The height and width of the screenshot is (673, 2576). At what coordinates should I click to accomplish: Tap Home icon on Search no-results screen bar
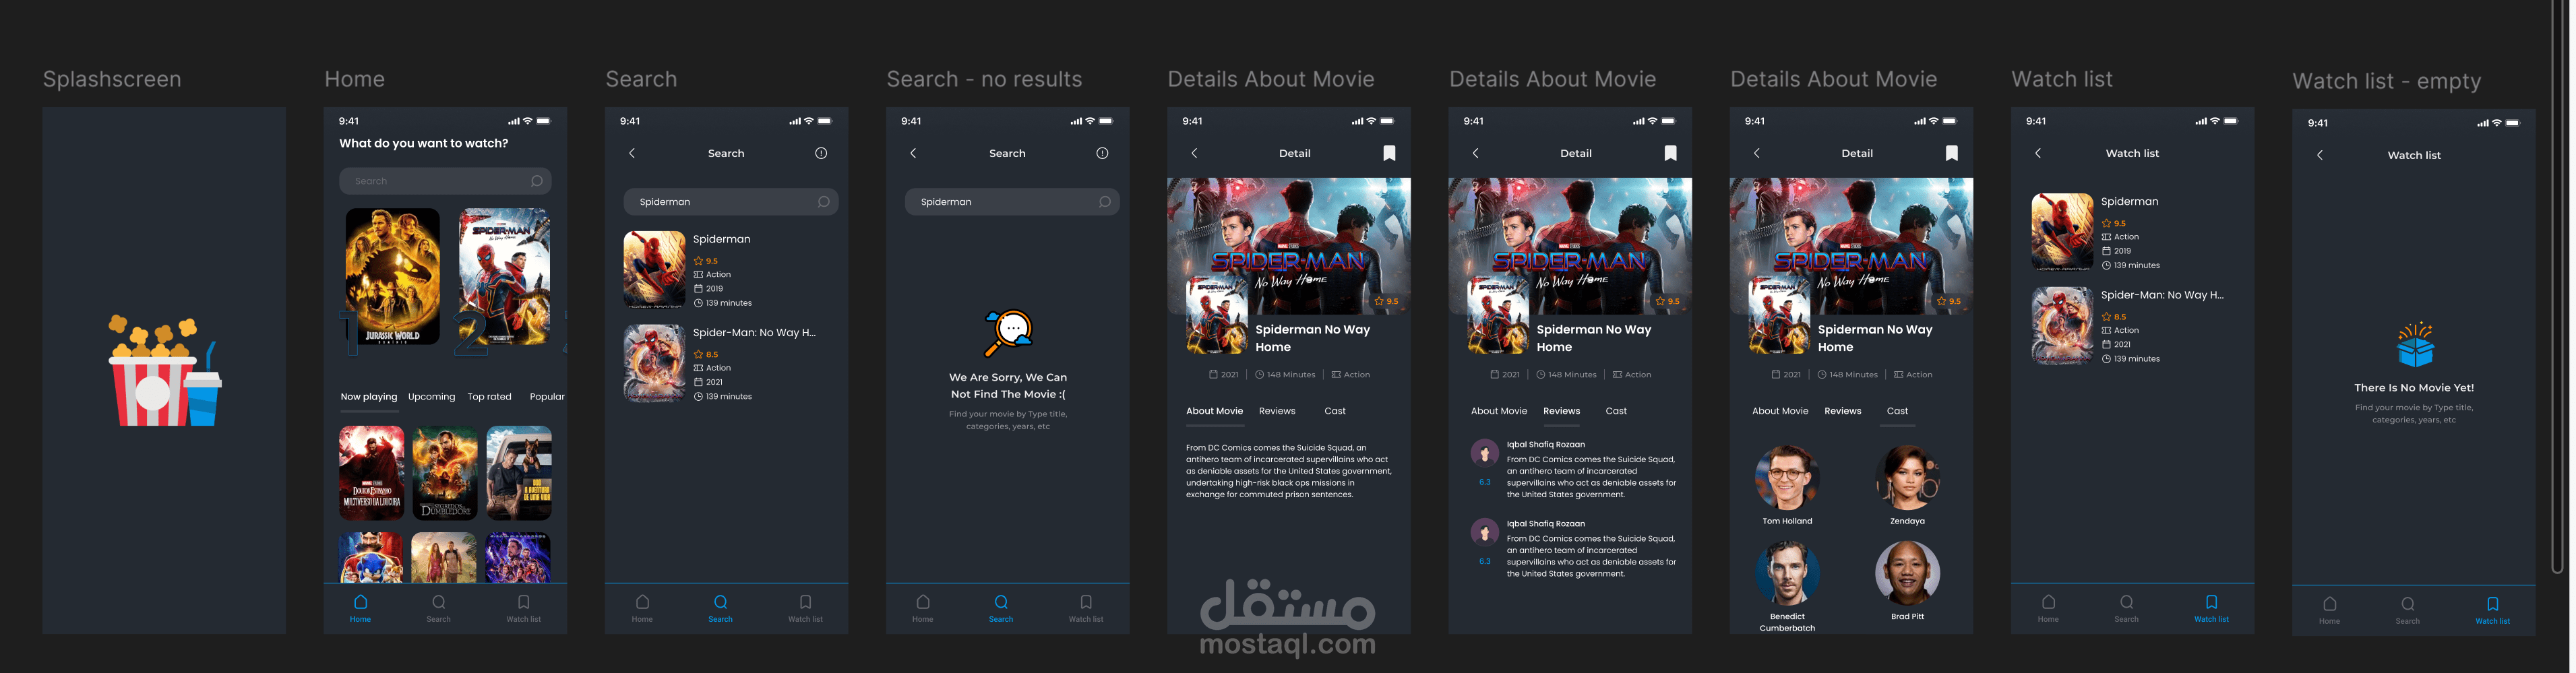coord(923,602)
